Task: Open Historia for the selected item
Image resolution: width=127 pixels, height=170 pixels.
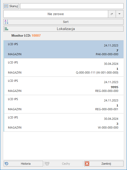Action: click(24, 164)
